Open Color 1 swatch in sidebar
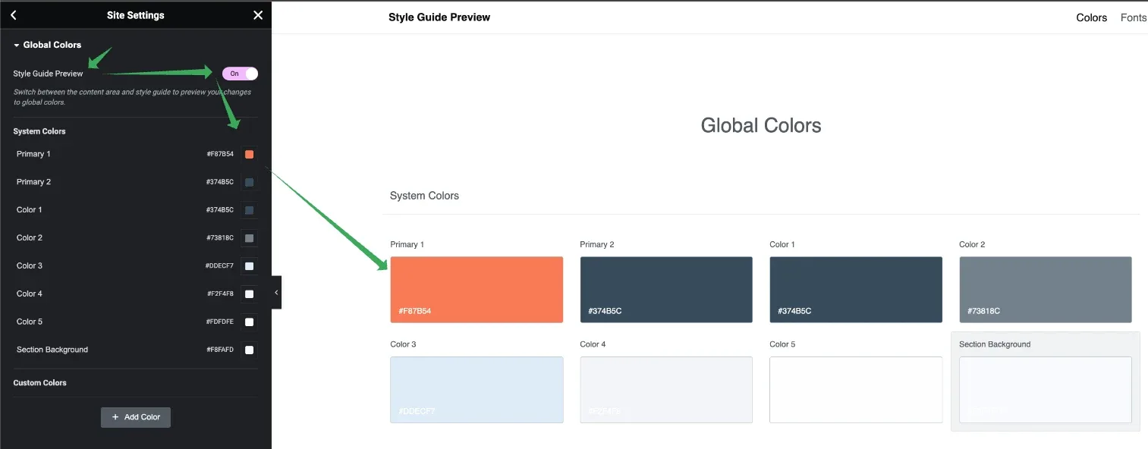Screen dimensions: 1148x449 pyautogui.click(x=249, y=210)
